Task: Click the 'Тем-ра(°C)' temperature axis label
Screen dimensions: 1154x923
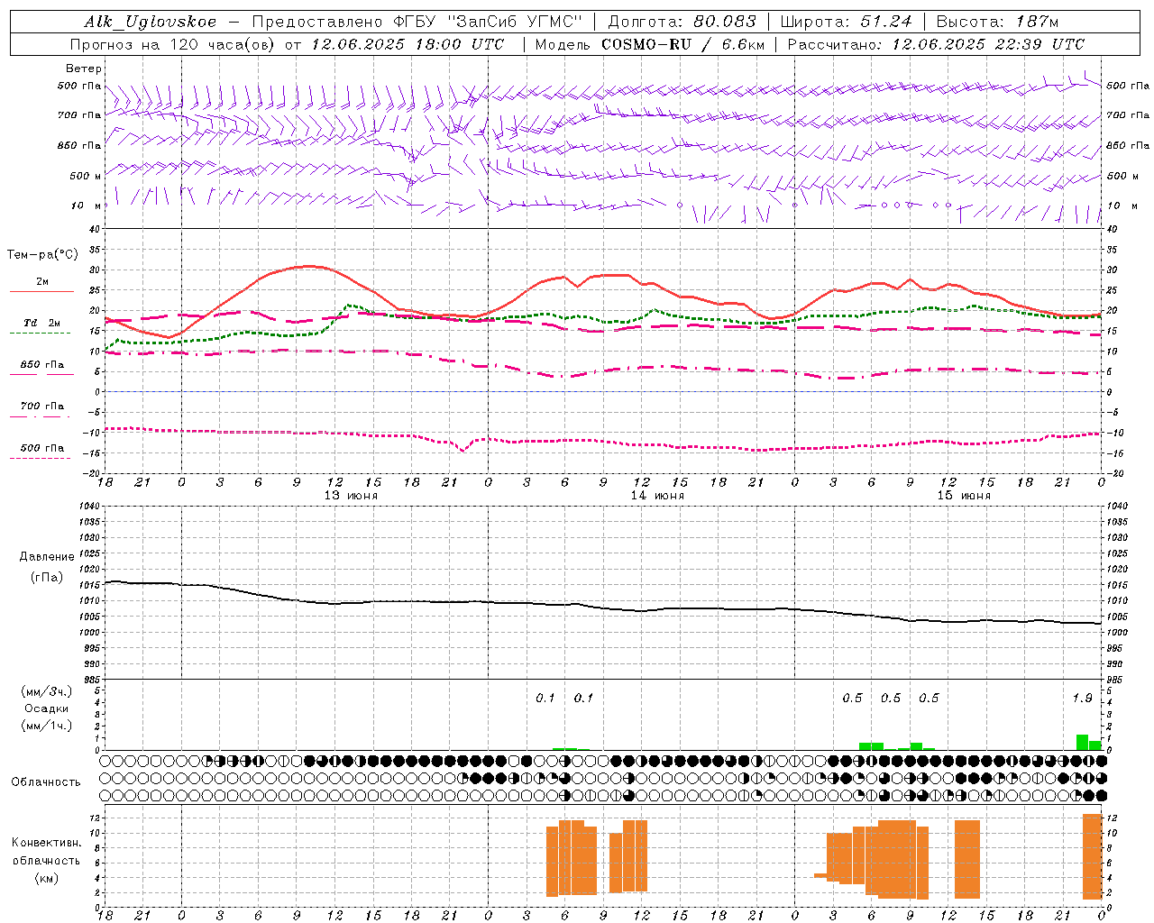Action: (42, 255)
